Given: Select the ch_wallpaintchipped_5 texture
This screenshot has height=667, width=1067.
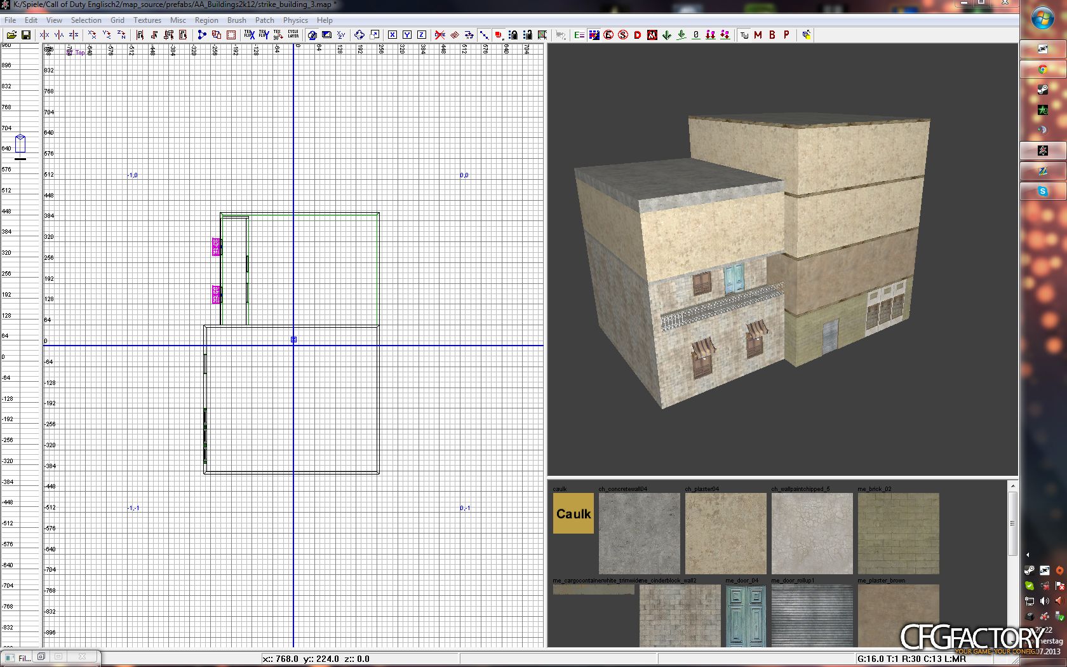Looking at the screenshot, I should click(x=812, y=534).
